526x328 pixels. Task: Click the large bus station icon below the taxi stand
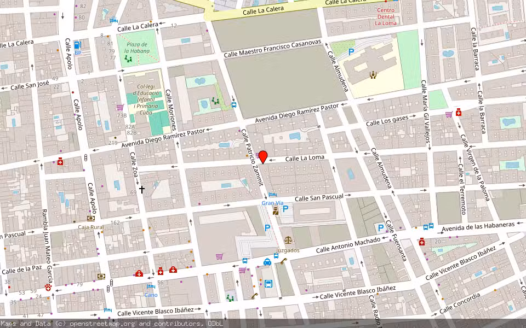tap(268, 283)
